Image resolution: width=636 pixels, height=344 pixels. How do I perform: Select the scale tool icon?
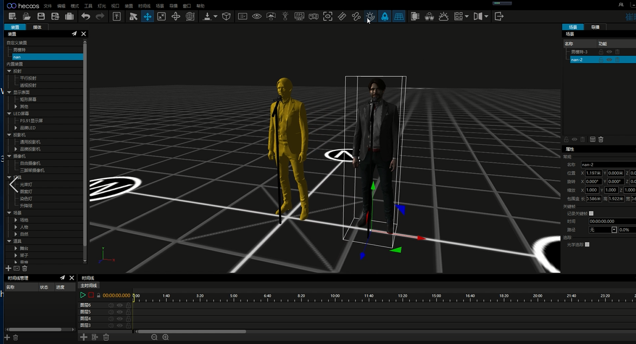point(161,16)
